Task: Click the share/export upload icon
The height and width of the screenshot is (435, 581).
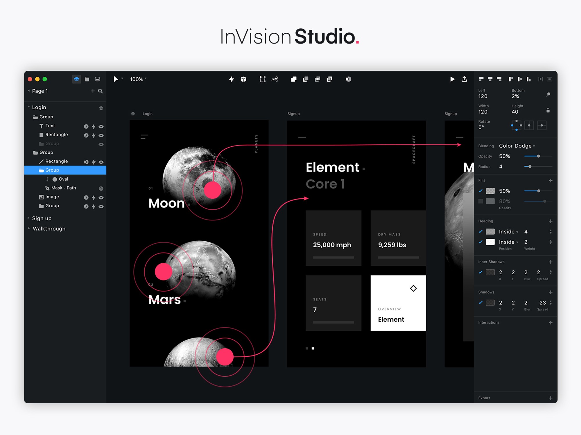Action: coord(464,79)
